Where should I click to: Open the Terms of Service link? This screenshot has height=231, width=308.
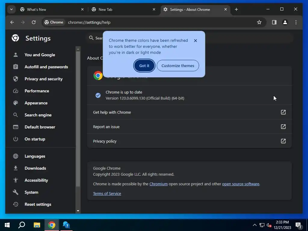pos(107,194)
